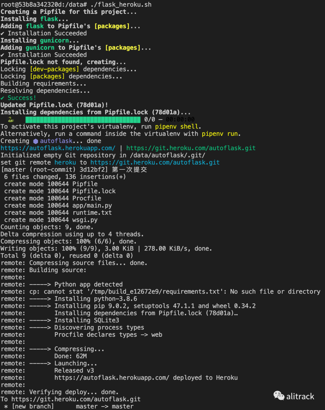
Task: Click the yellow 'pipenv run' text
Action: coord(220,134)
